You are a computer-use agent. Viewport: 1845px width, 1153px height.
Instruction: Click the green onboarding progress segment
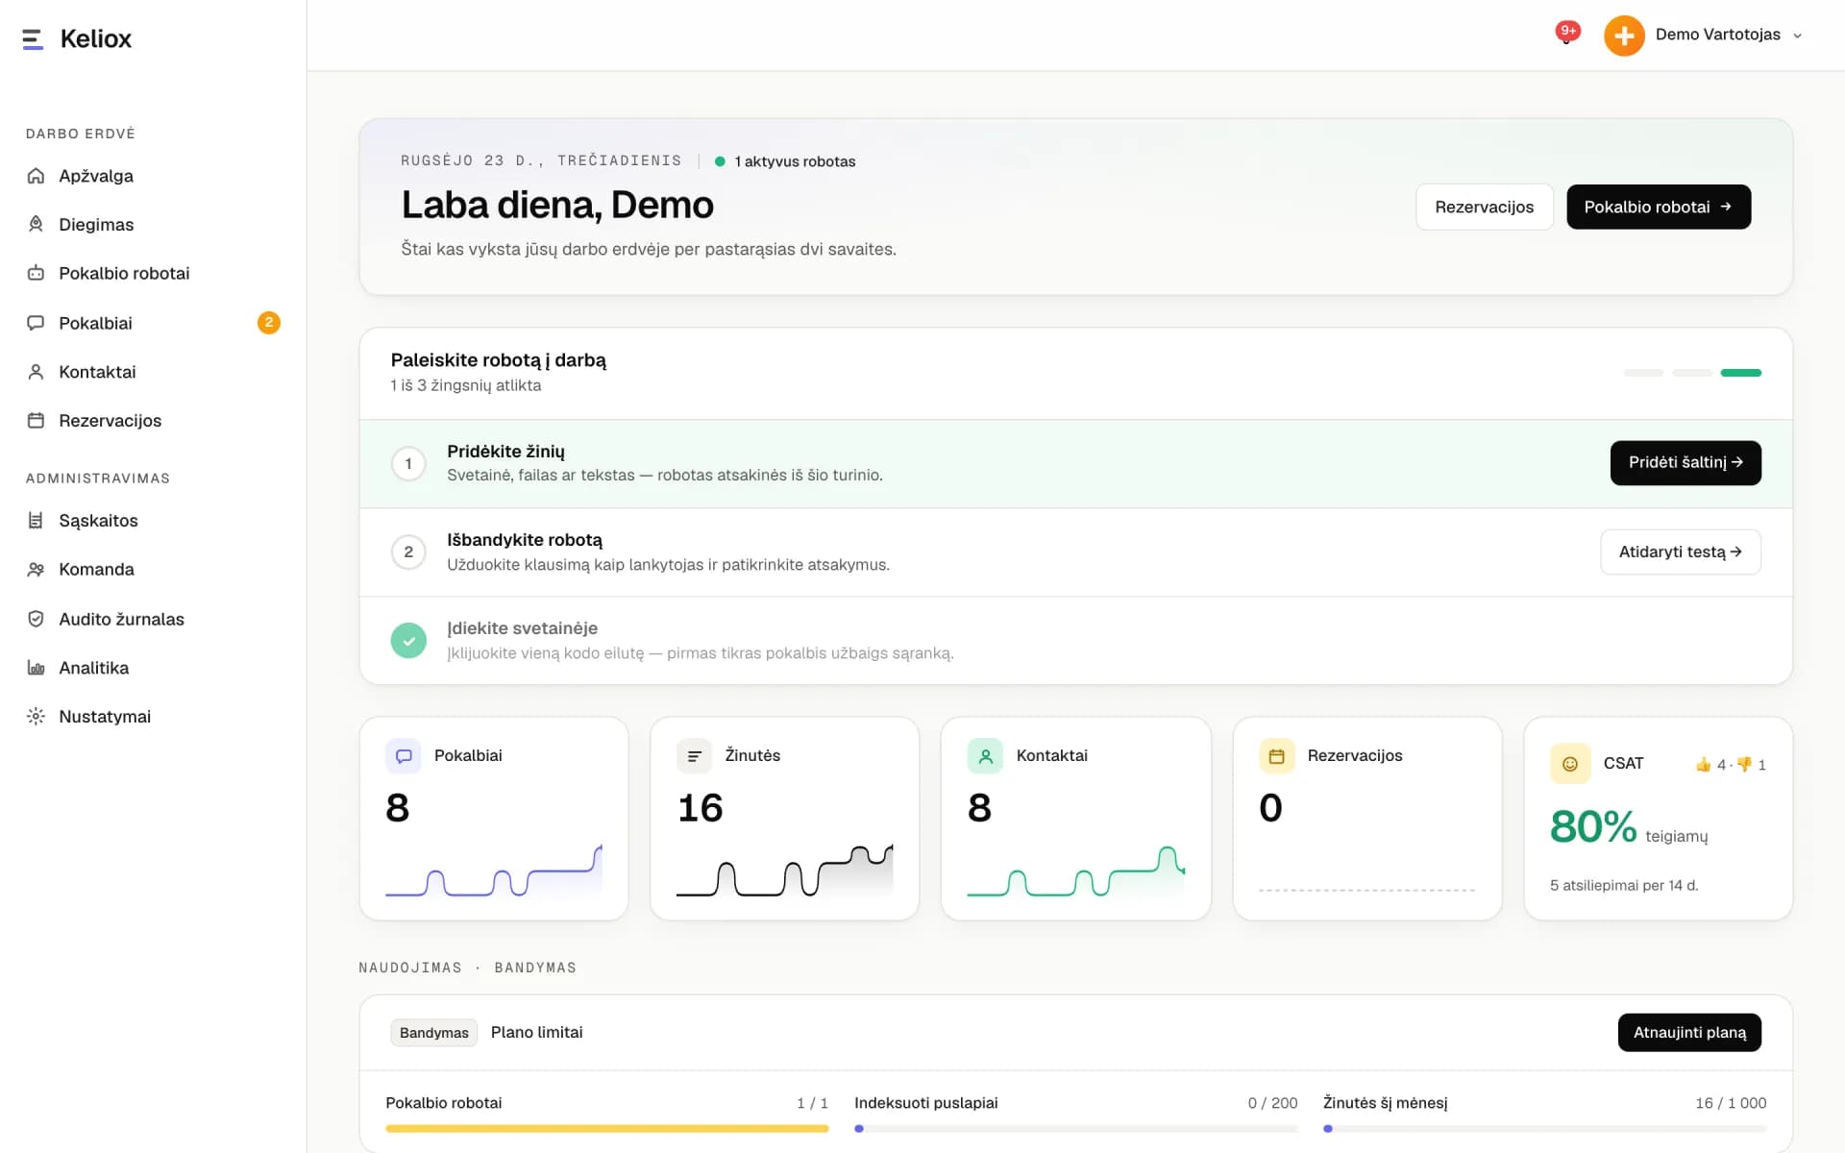click(x=1740, y=373)
